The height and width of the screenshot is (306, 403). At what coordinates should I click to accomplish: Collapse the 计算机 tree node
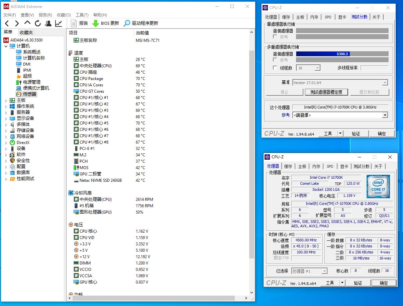point(6,46)
